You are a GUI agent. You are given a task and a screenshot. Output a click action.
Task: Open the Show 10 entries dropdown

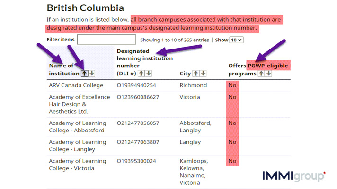236,40
